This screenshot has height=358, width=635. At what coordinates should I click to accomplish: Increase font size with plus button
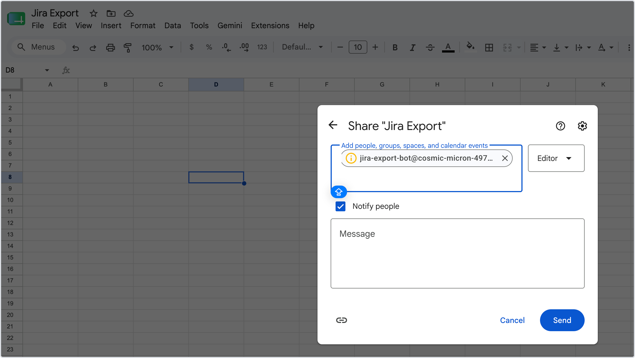375,47
